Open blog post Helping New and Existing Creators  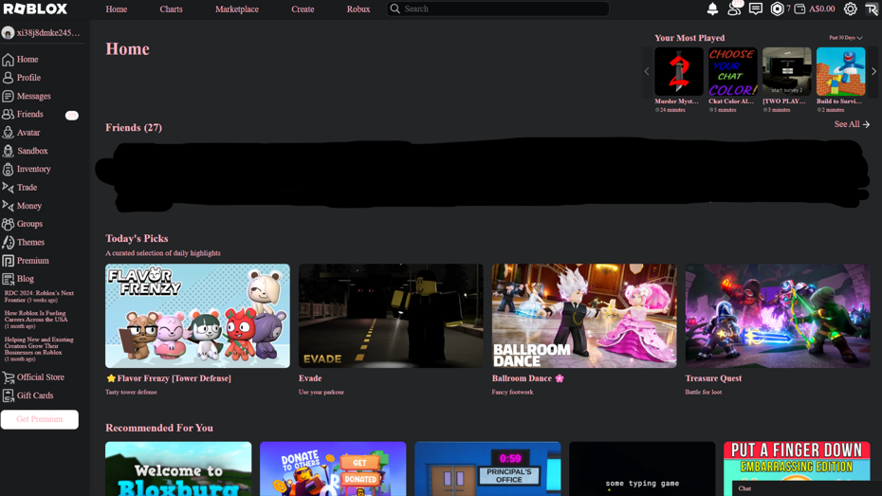click(39, 349)
